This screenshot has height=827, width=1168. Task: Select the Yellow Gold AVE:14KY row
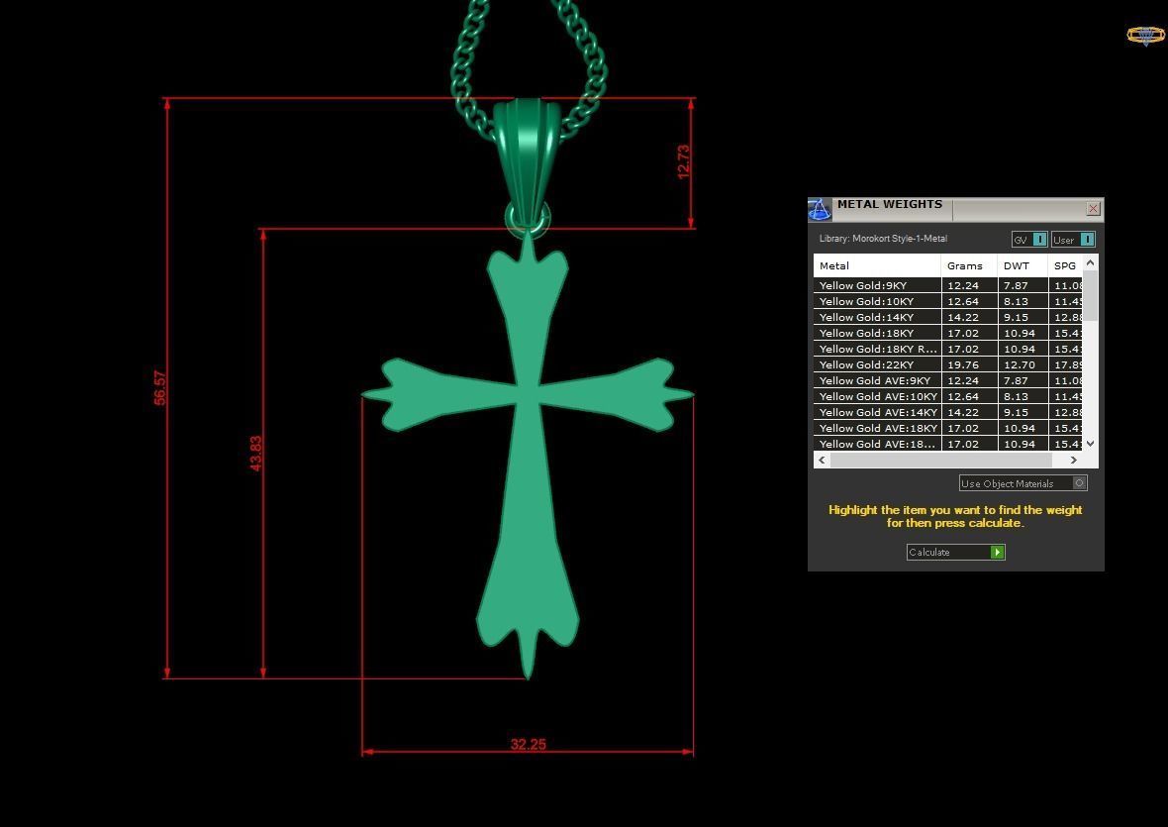(947, 412)
